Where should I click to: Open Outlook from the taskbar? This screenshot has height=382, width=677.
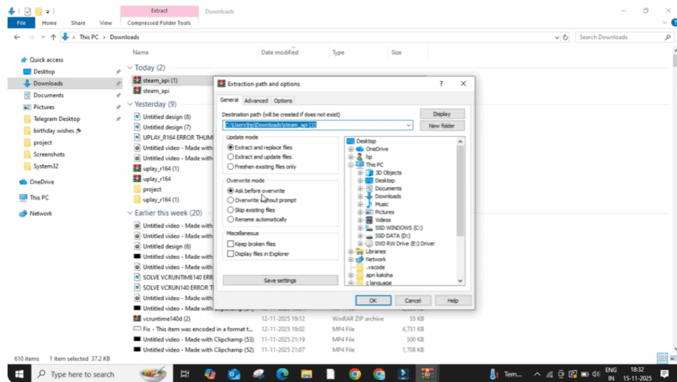pos(233,373)
